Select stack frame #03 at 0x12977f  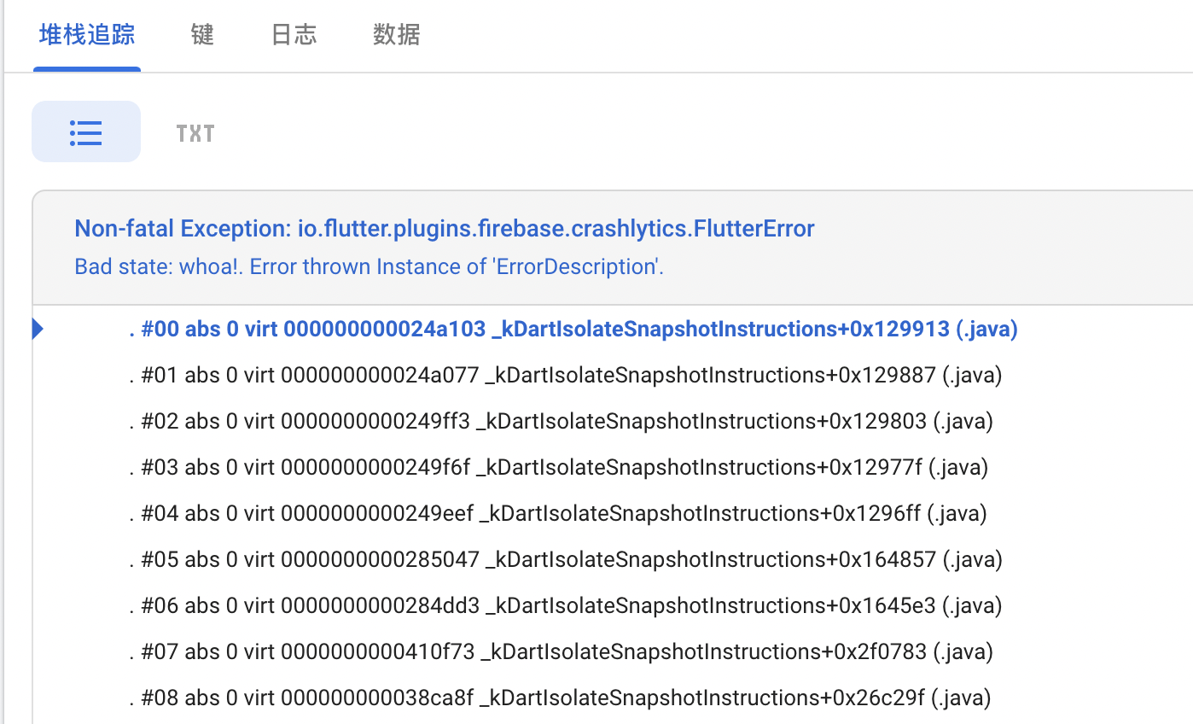558,467
